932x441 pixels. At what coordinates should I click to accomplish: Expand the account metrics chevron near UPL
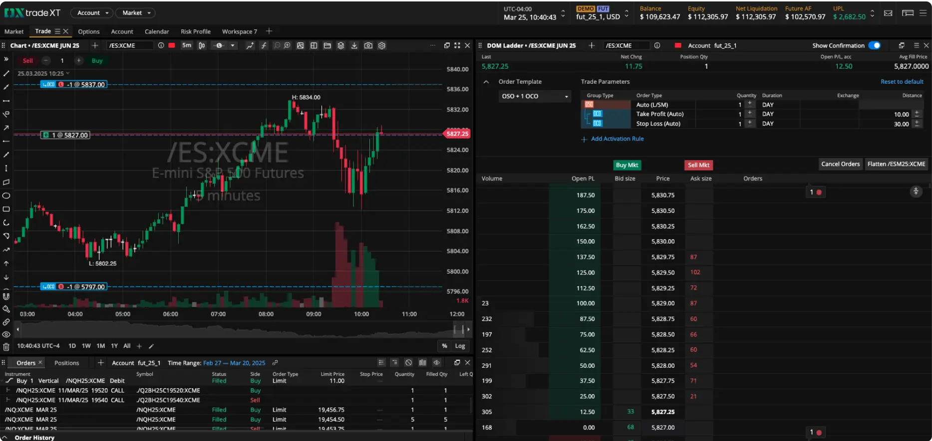click(872, 13)
